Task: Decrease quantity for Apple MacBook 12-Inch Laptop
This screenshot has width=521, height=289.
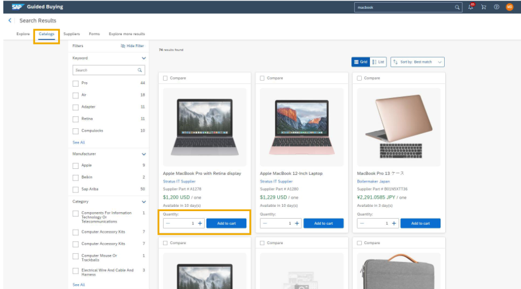Action: click(265, 223)
